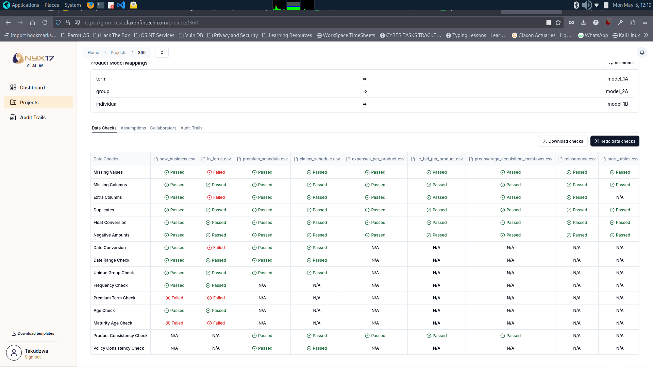Click the Audit Trails sidebar icon
Viewport: 653px width, 367px height.
pos(13,118)
